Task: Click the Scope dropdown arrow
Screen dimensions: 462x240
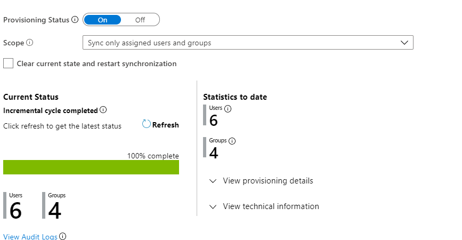Action: coord(404,43)
